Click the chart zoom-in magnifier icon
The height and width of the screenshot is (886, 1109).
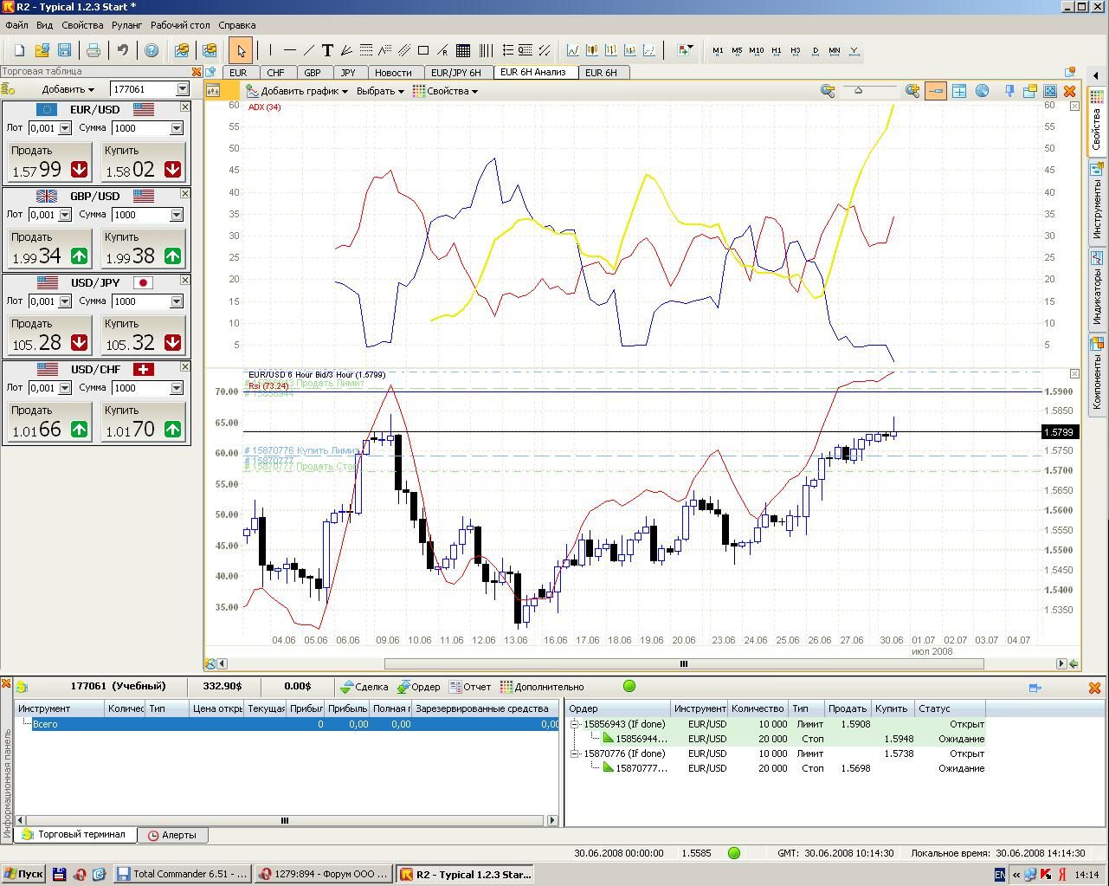point(912,90)
